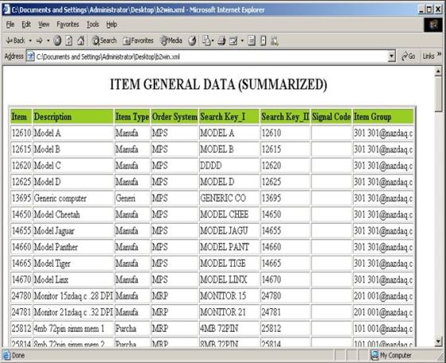Select the item number 12615 in Item column
Screen dimensions: 446x363
pos(22,150)
